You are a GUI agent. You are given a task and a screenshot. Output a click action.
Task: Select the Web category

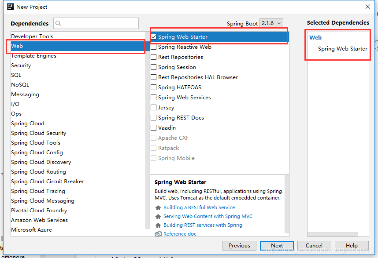point(78,46)
